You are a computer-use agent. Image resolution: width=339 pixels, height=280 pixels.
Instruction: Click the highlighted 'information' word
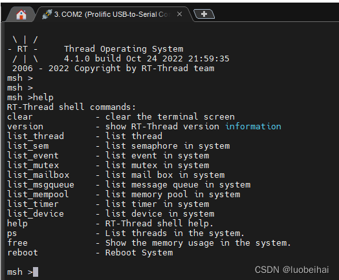[253, 126]
